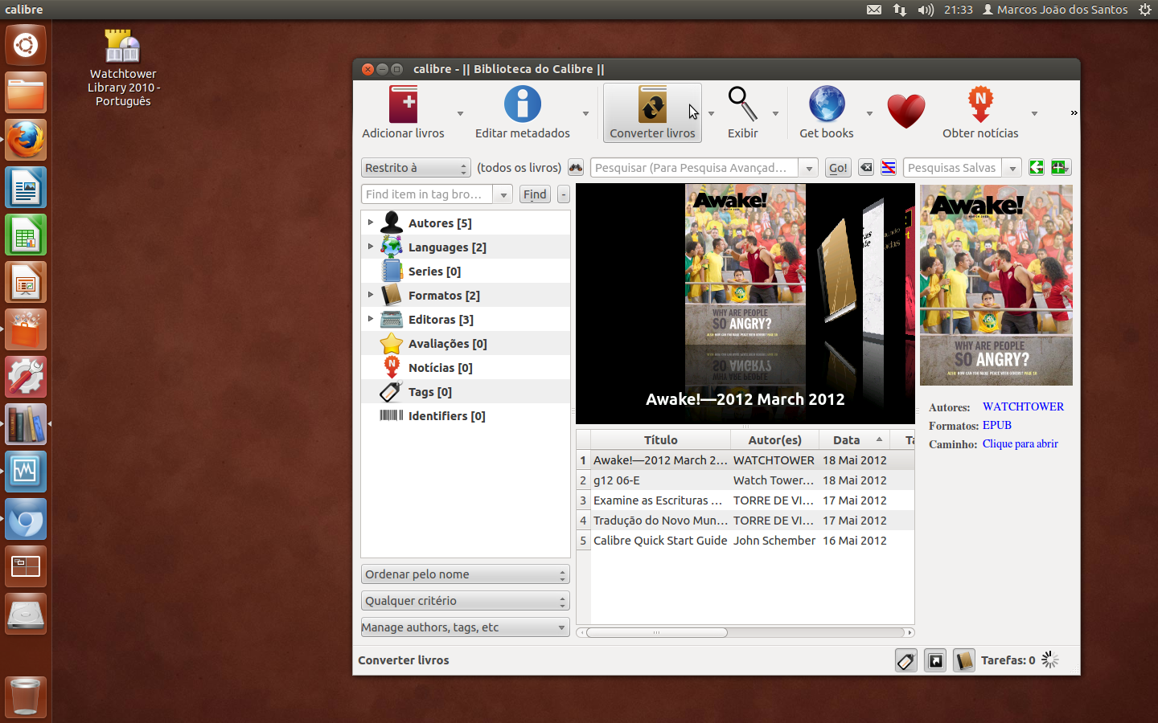This screenshot has width=1158, height=723.
Task: Open the Clique para abrir link
Action: click(x=1020, y=443)
